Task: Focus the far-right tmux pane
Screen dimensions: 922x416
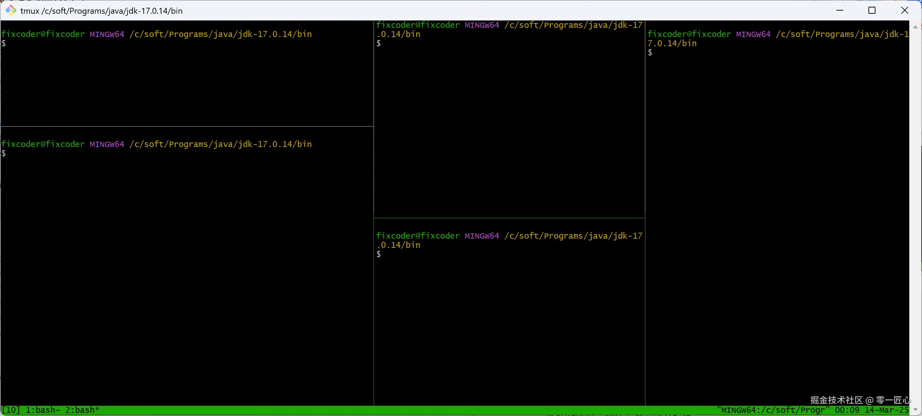Action: (x=777, y=215)
